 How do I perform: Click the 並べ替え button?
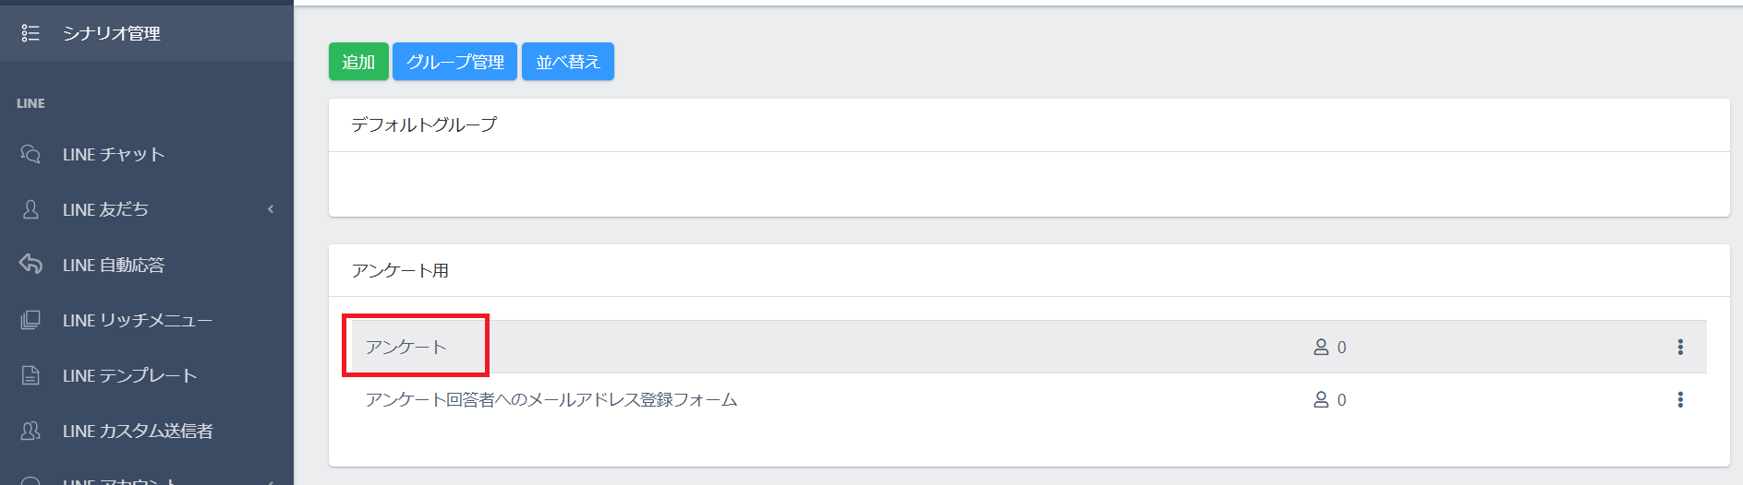click(567, 62)
